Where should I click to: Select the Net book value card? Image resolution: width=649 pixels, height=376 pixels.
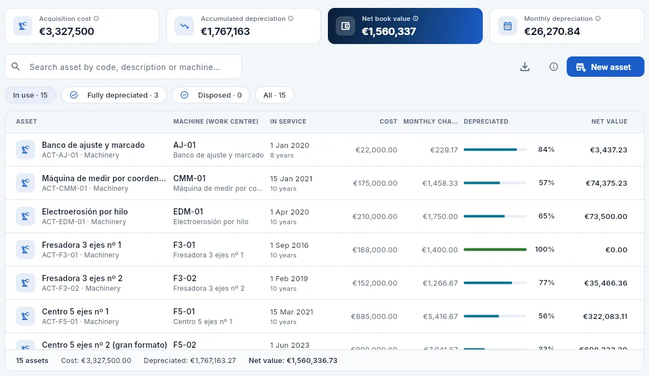coord(405,26)
